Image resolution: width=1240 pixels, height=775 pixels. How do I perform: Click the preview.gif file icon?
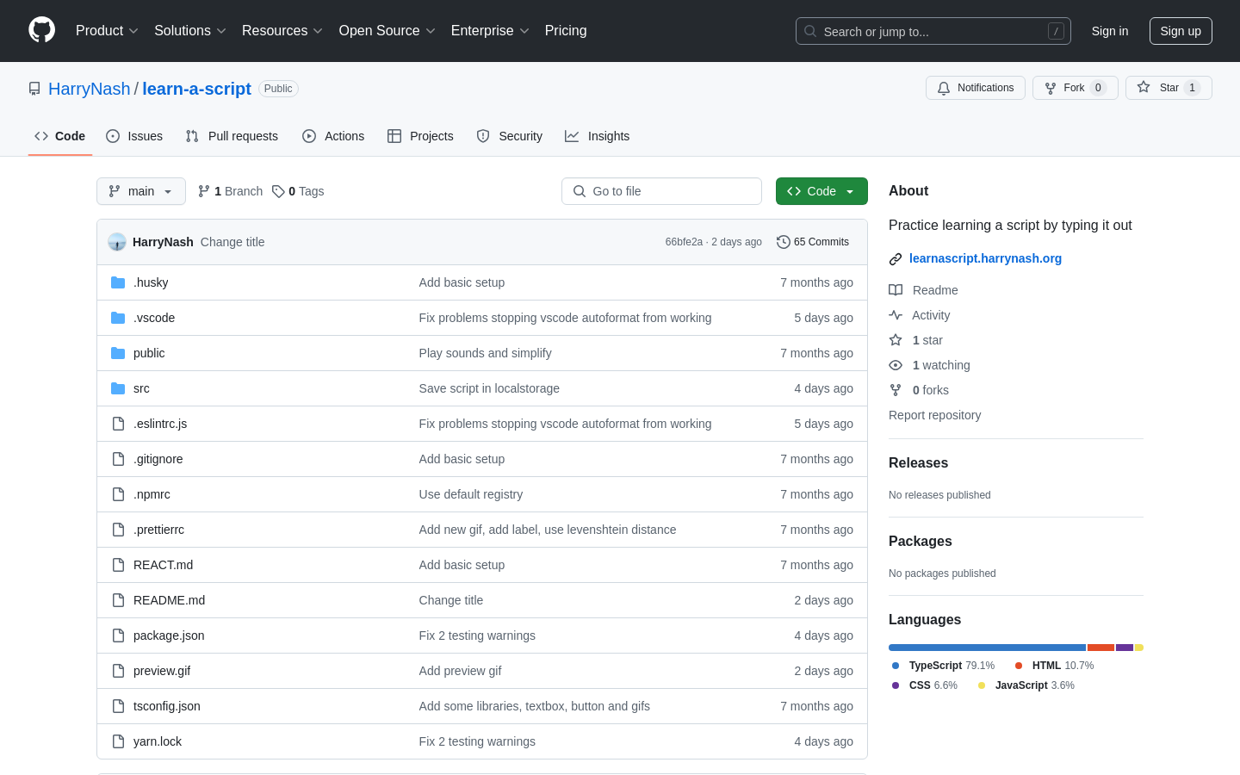click(x=118, y=671)
